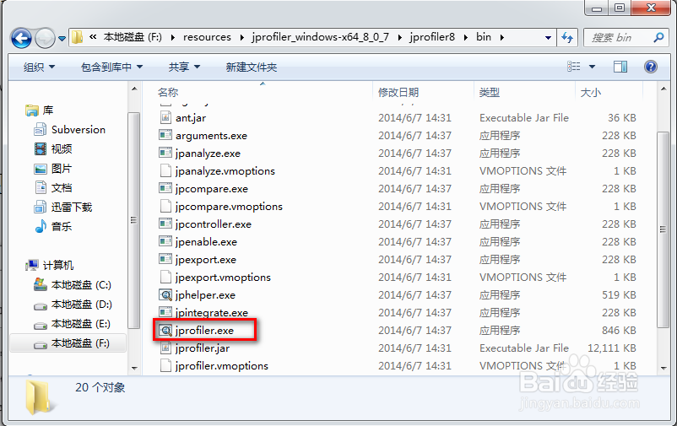Sort by the 修改日期 column header

[x=398, y=92]
